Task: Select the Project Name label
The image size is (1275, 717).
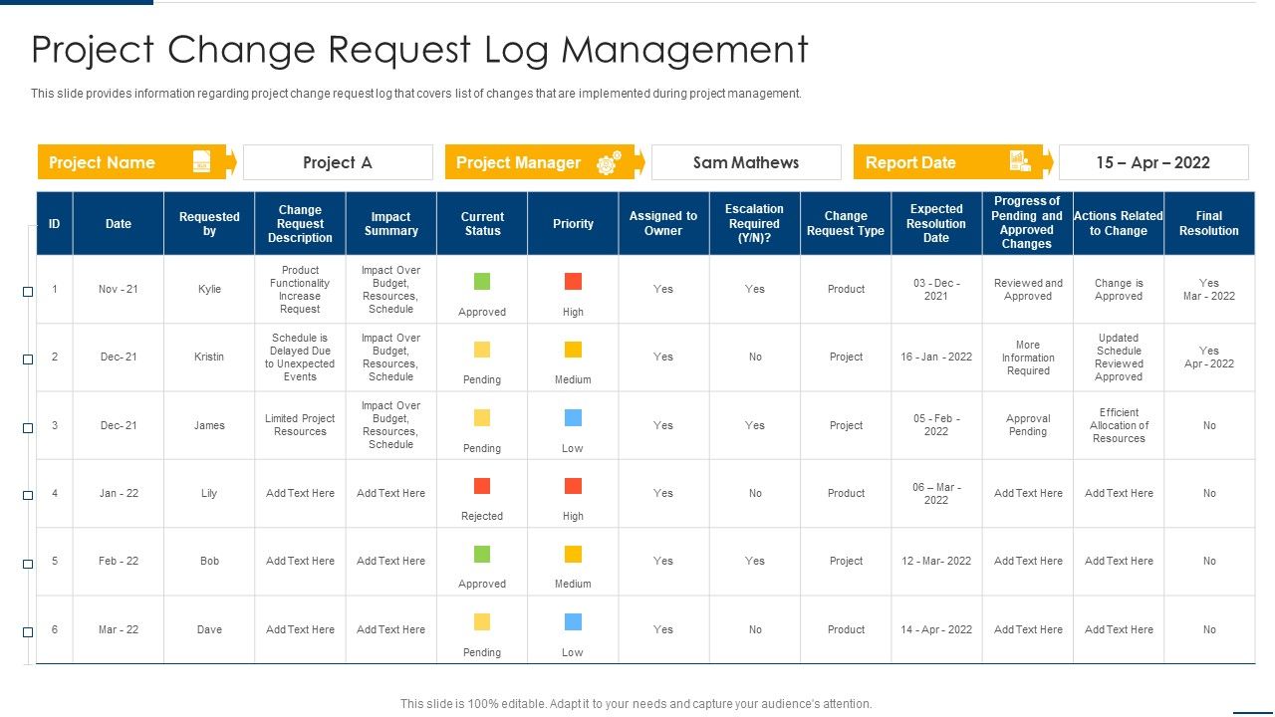Action: pyautogui.click(x=102, y=162)
